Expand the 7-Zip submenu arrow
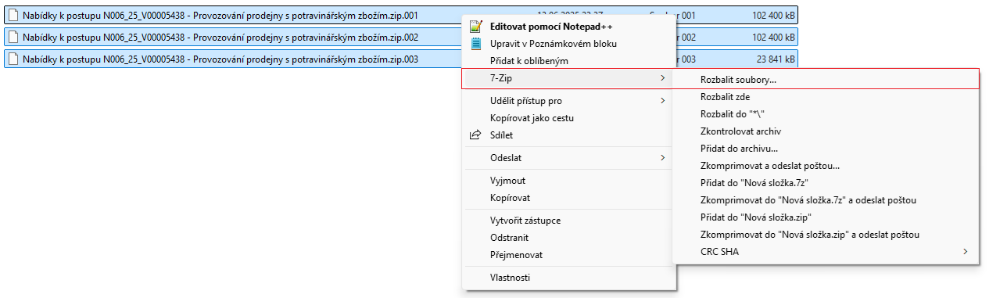 [x=663, y=78]
